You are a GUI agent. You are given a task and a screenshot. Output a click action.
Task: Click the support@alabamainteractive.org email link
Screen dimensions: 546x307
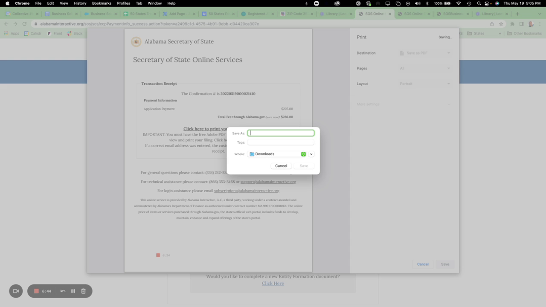point(268,182)
